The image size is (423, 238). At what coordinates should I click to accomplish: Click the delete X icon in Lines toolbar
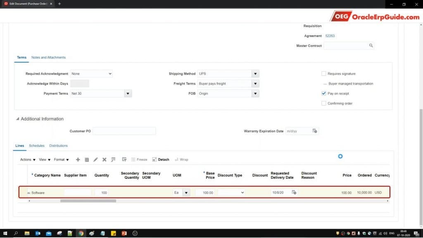point(104,160)
